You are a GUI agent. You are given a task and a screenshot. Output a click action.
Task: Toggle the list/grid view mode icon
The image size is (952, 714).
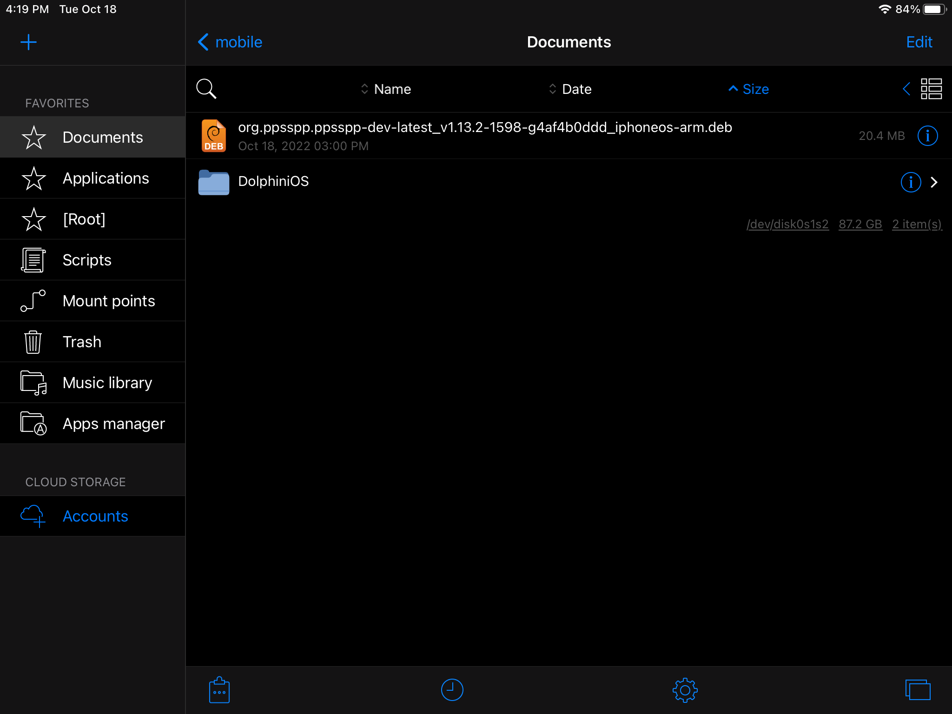click(x=931, y=89)
